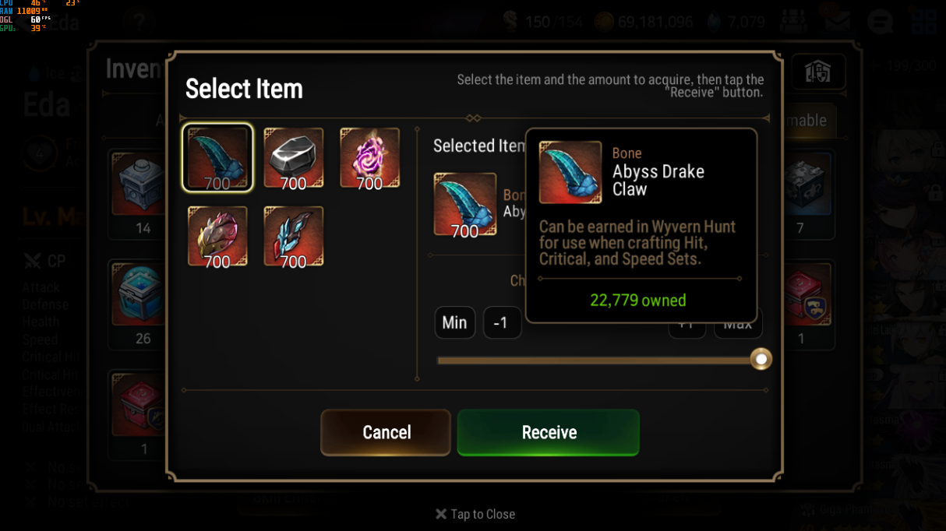Click the gold coin currency counter
The height and width of the screenshot is (531, 946).
[x=644, y=22]
